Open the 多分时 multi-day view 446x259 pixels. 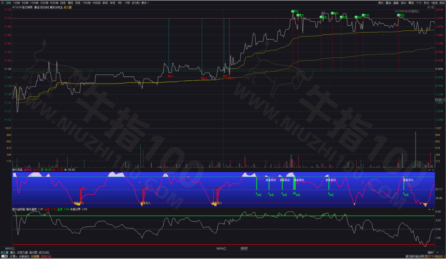point(136,3)
